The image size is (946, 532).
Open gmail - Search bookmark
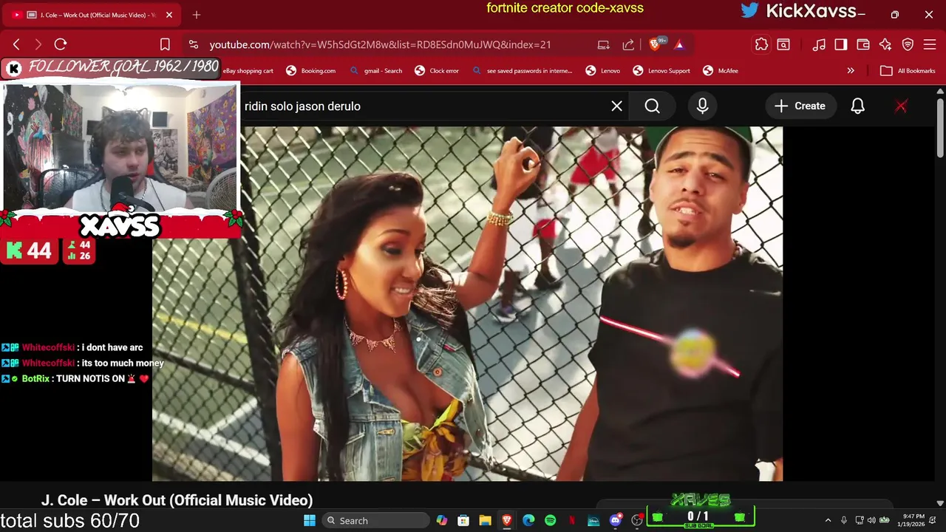375,71
